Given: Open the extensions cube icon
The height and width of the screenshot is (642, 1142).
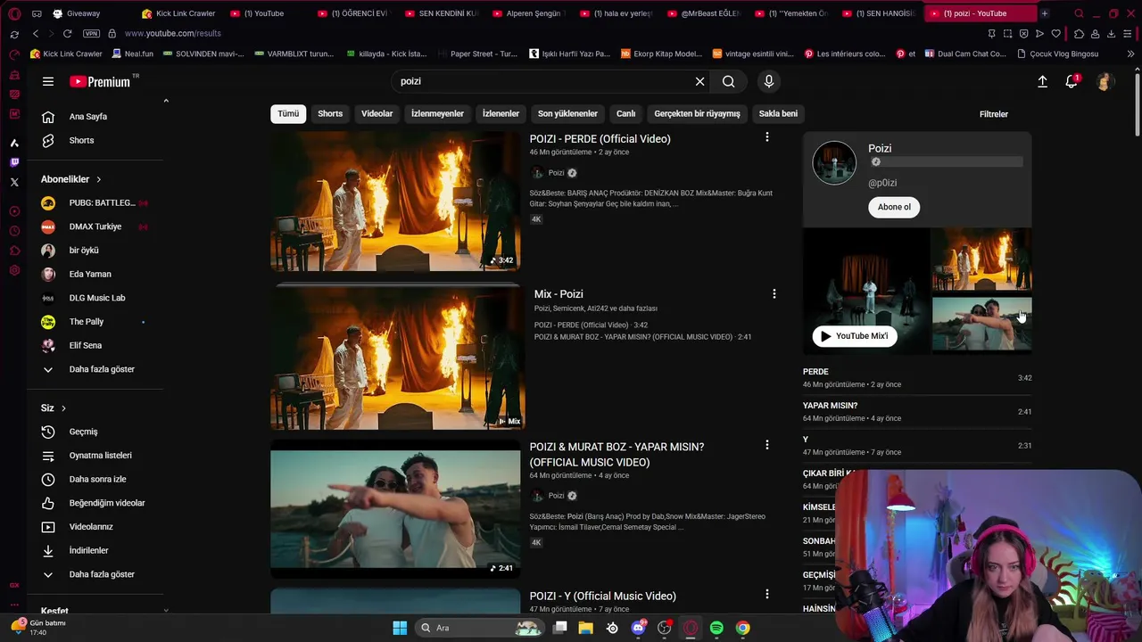Looking at the screenshot, I should point(1079,33).
